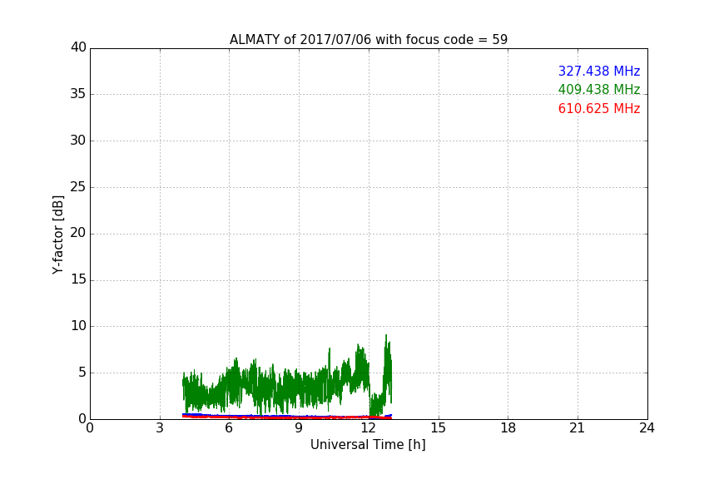The width and height of the screenshot is (719, 479).
Task: Click the x-axis tick label '12'
Action: coord(369,428)
